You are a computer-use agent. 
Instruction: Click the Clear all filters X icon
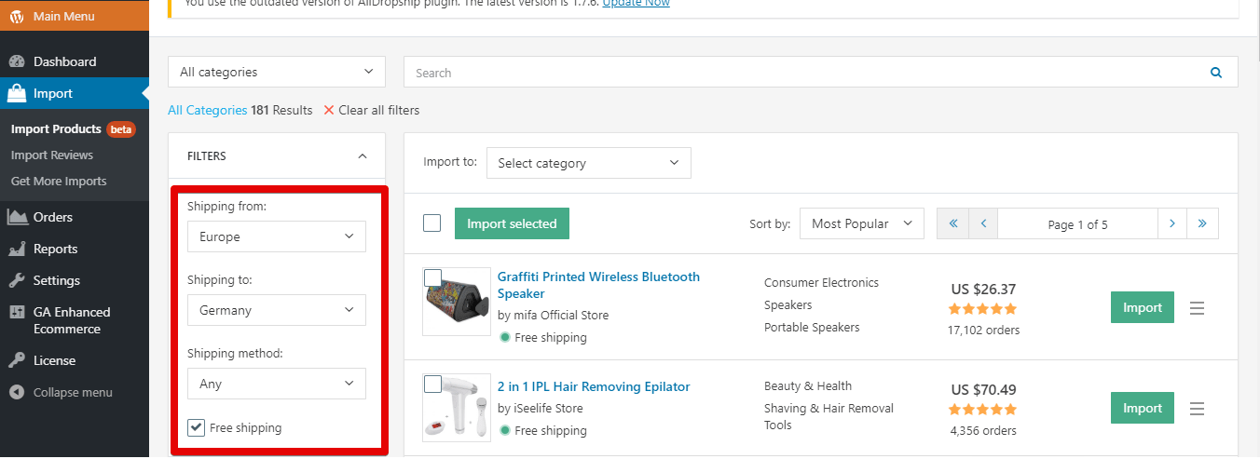coord(328,110)
